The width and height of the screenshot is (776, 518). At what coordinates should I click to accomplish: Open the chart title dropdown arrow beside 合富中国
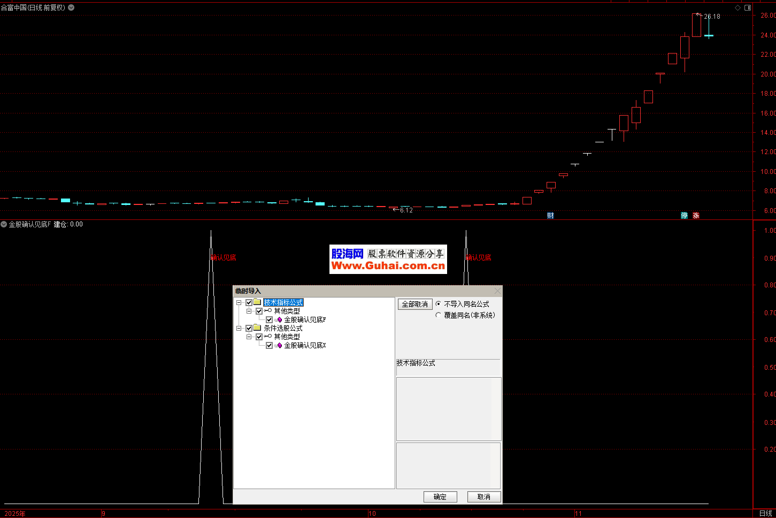[71, 7]
